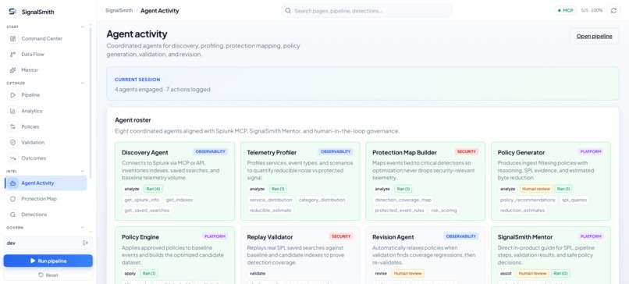Image resolution: width=629 pixels, height=284 pixels.
Task: Click policy_recommendations chip
Action: (528, 200)
